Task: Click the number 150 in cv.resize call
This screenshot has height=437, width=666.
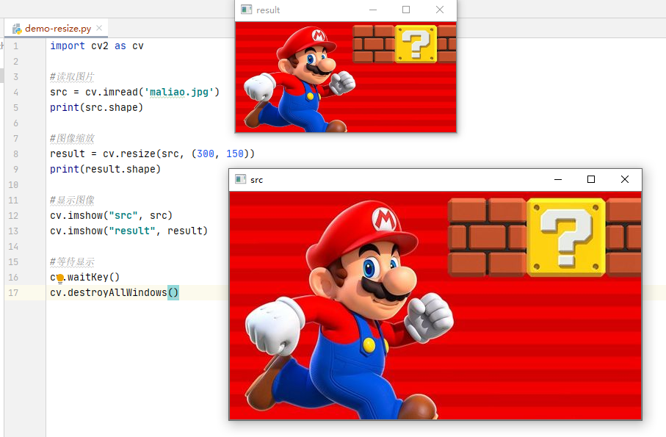Action: (235, 154)
